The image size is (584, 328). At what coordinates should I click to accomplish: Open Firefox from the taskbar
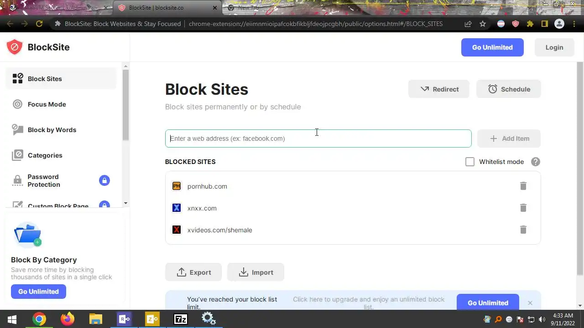68,319
